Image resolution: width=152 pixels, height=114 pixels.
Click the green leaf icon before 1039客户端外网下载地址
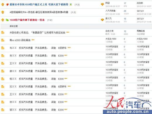pos(7,20)
